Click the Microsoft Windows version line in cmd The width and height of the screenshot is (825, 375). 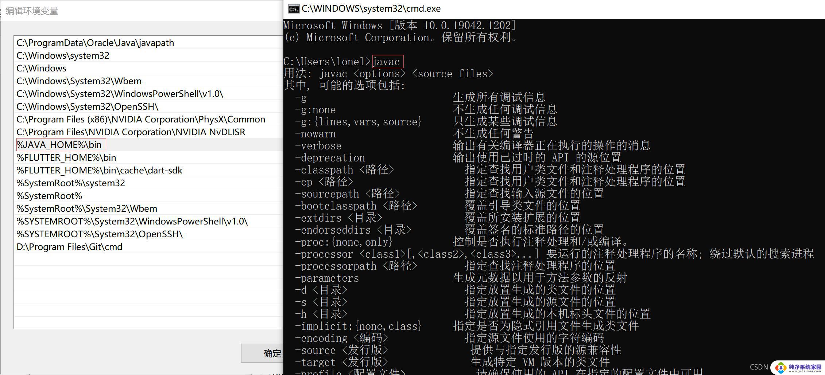tap(400, 26)
